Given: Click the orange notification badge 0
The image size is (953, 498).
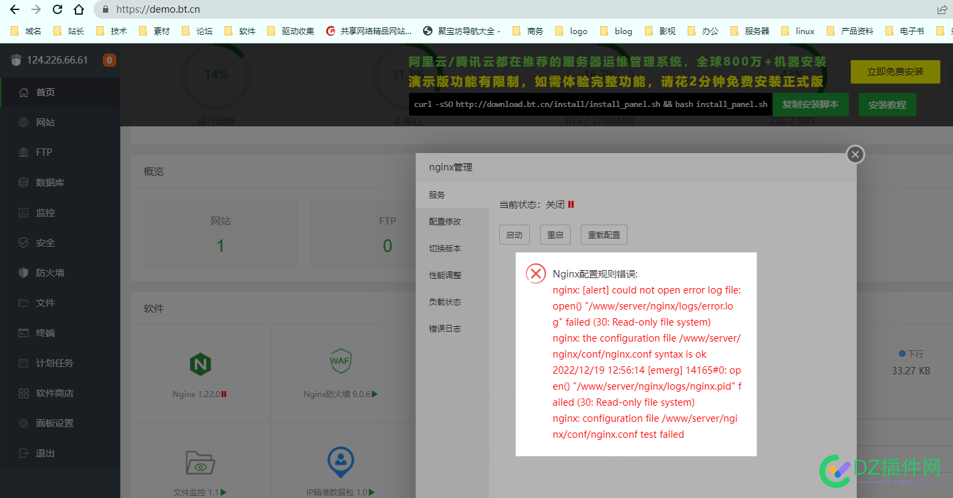Looking at the screenshot, I should tap(109, 60).
